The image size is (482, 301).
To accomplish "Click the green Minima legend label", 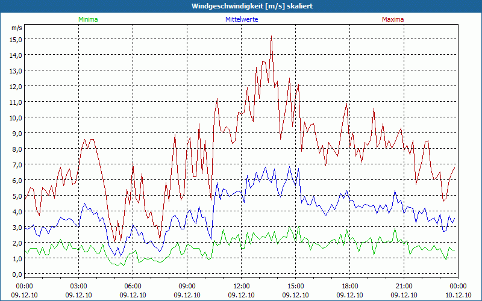I will (87, 19).
